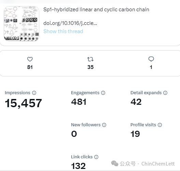Viewport: 180px width, 171px height.
Task: Click the 132 link clicks value
Action: pyautogui.click(x=79, y=166)
